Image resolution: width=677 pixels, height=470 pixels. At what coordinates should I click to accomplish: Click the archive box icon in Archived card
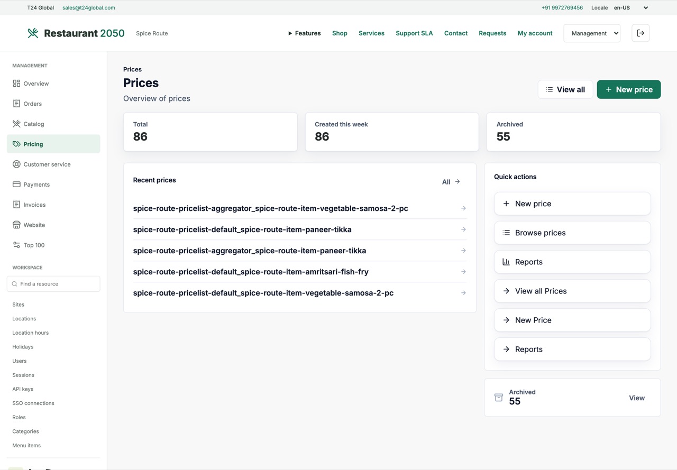tap(498, 398)
